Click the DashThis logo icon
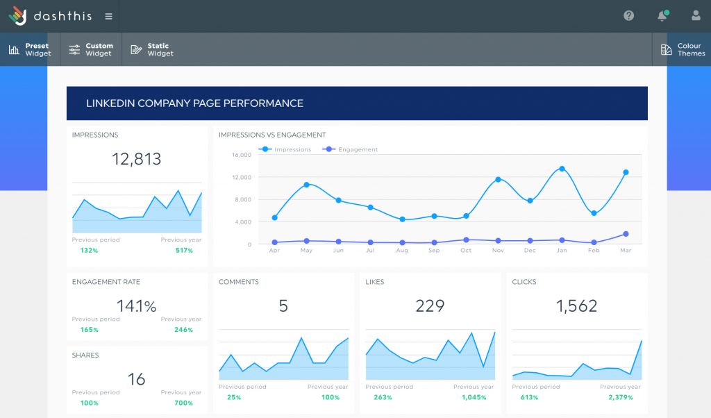Screen dimensions: 711x418 17,16
